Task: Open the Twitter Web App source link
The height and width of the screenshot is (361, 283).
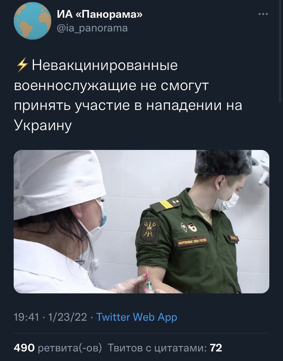Action: click(136, 317)
